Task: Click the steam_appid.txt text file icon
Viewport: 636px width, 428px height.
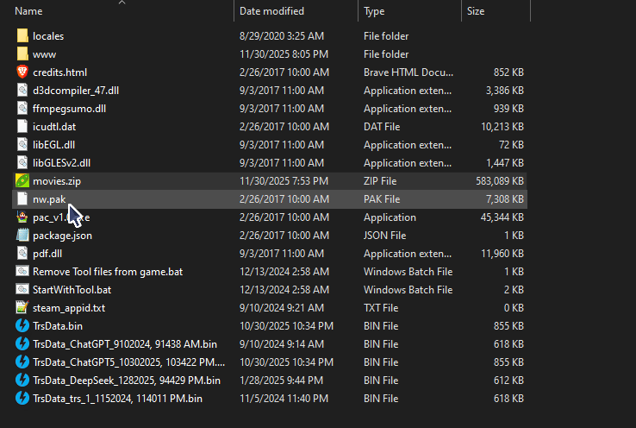Action: (22, 308)
